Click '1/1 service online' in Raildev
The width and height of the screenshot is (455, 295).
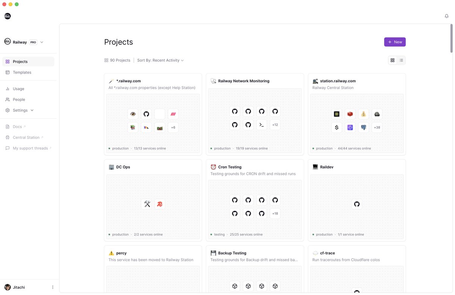click(x=351, y=234)
